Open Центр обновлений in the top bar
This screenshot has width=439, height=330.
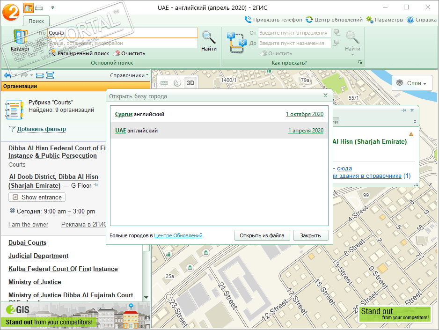(x=334, y=20)
